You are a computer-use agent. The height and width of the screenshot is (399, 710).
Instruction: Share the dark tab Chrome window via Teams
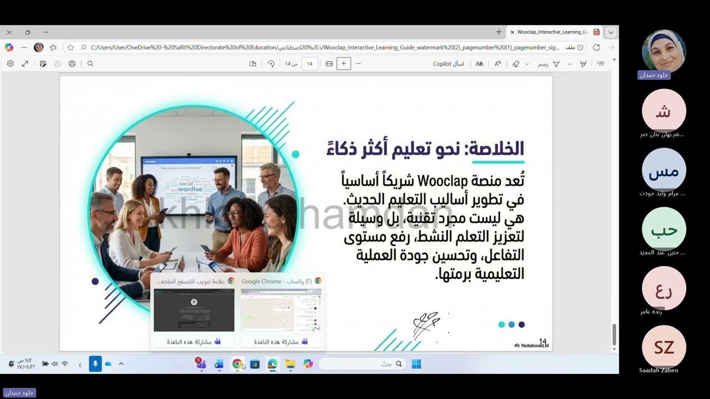(194, 342)
